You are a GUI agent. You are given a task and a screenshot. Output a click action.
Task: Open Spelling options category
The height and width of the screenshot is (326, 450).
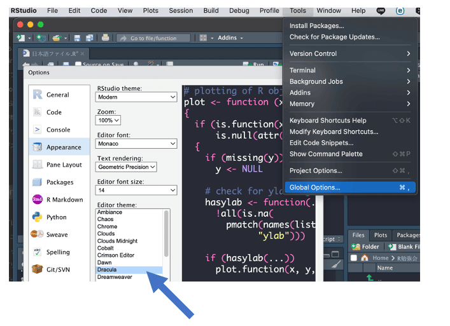(59, 252)
